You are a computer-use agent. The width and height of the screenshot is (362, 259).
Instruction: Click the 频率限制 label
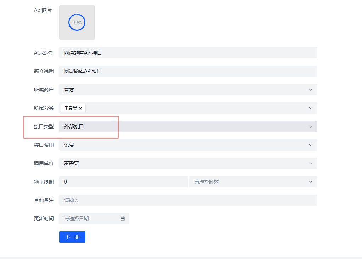(x=44, y=182)
